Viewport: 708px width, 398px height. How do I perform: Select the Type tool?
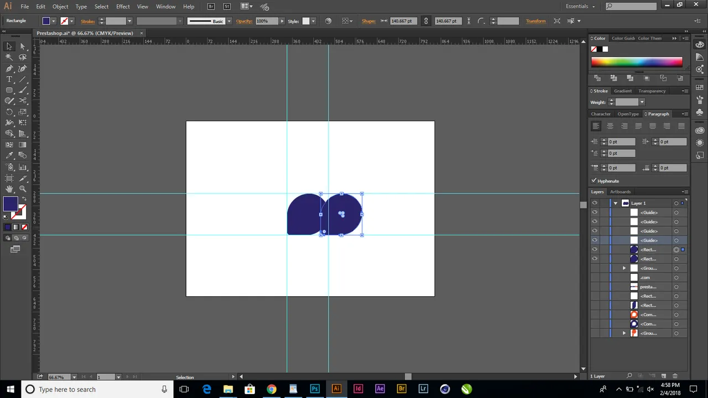(9, 79)
